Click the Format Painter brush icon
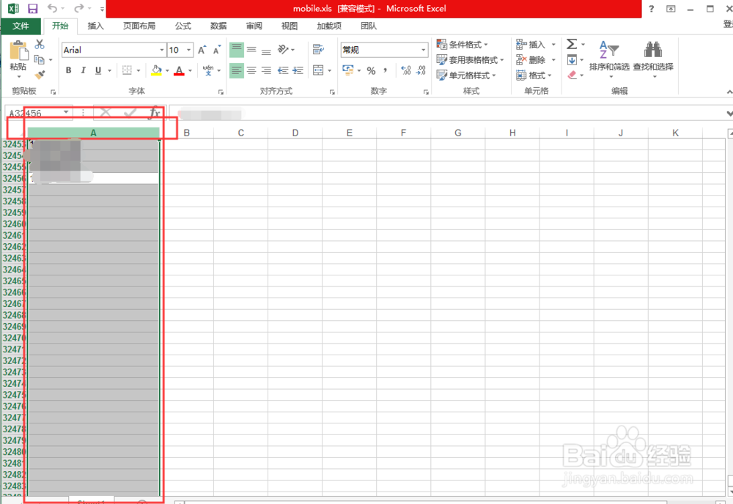The height and width of the screenshot is (504, 733). pos(40,75)
